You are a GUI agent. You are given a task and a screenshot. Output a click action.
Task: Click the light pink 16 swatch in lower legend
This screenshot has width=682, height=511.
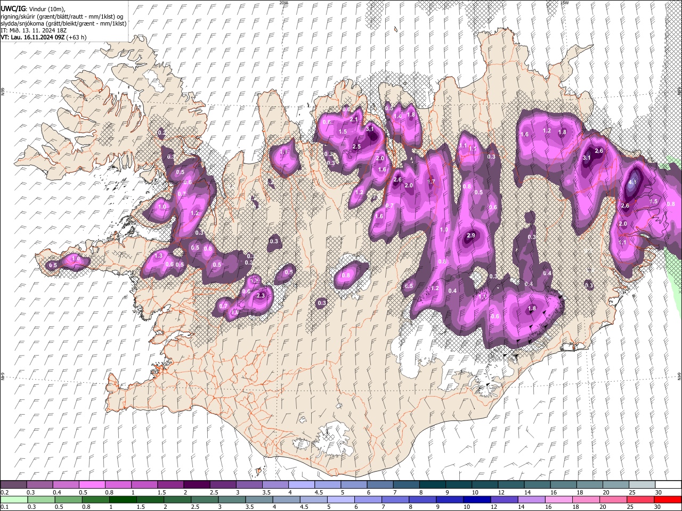point(558,499)
